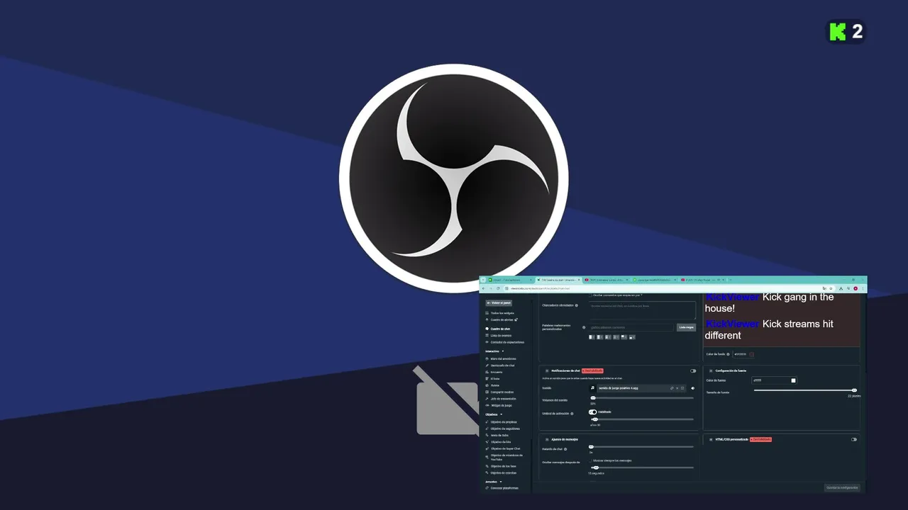The width and height of the screenshot is (908, 510).
Task: Click the browser back arrow
Action: pyautogui.click(x=484, y=288)
